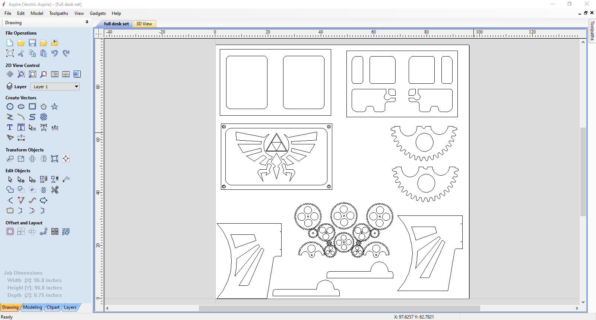Select the Draw Polyline tool
596x320 pixels.
click(x=10, y=117)
